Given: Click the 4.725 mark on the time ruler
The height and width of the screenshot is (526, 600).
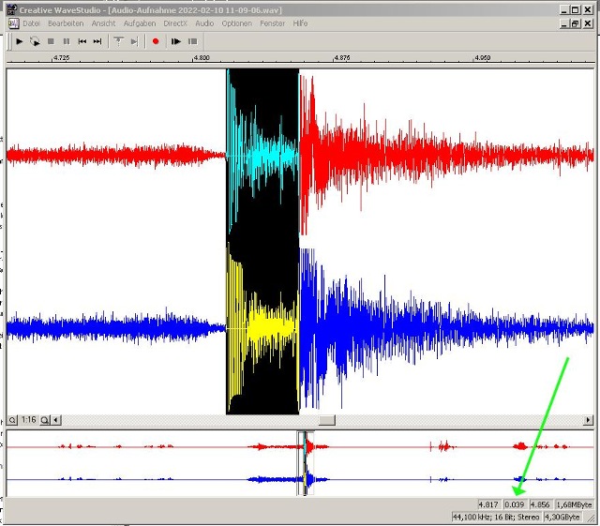Looking at the screenshot, I should [61, 58].
